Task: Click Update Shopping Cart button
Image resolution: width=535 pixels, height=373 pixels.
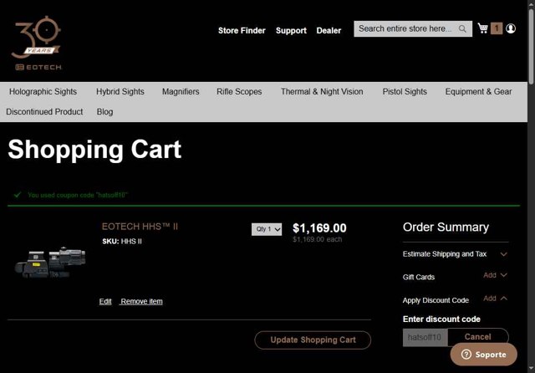Action: pyautogui.click(x=313, y=340)
